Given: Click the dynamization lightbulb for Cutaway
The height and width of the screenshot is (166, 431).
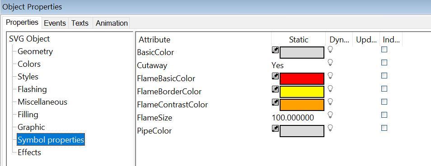Looking at the screenshot, I should 330,63.
